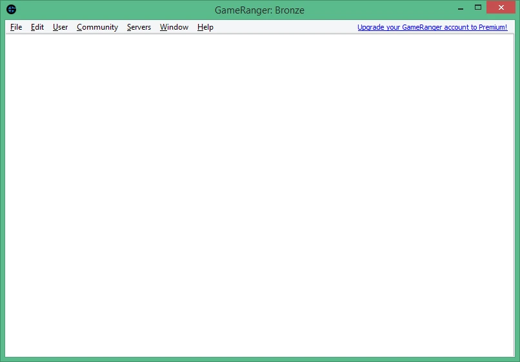Close the GameRanger window
The height and width of the screenshot is (362, 520).
tap(501, 7)
